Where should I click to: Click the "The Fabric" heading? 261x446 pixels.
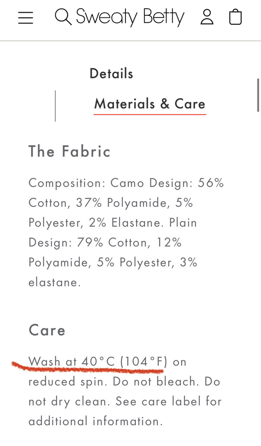point(69,151)
